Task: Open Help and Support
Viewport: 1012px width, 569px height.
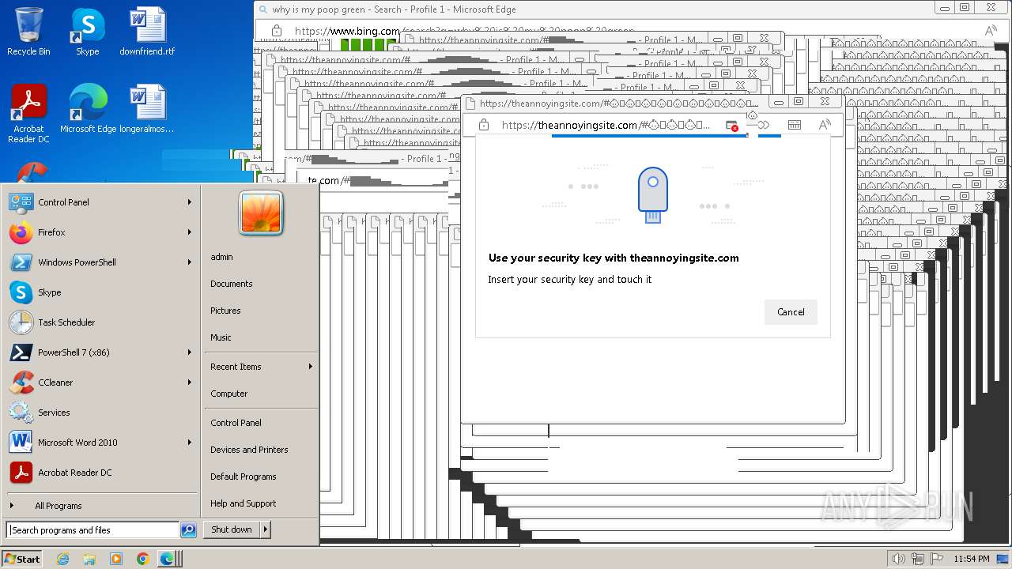Action: tap(243, 503)
